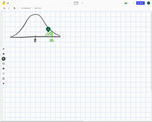Click the zoom magnifier icon
The width and height of the screenshot is (152, 122).
pos(15,8)
